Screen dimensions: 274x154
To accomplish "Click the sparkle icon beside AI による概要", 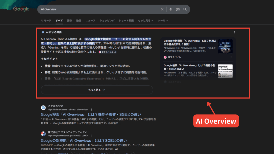I will coord(43,32).
